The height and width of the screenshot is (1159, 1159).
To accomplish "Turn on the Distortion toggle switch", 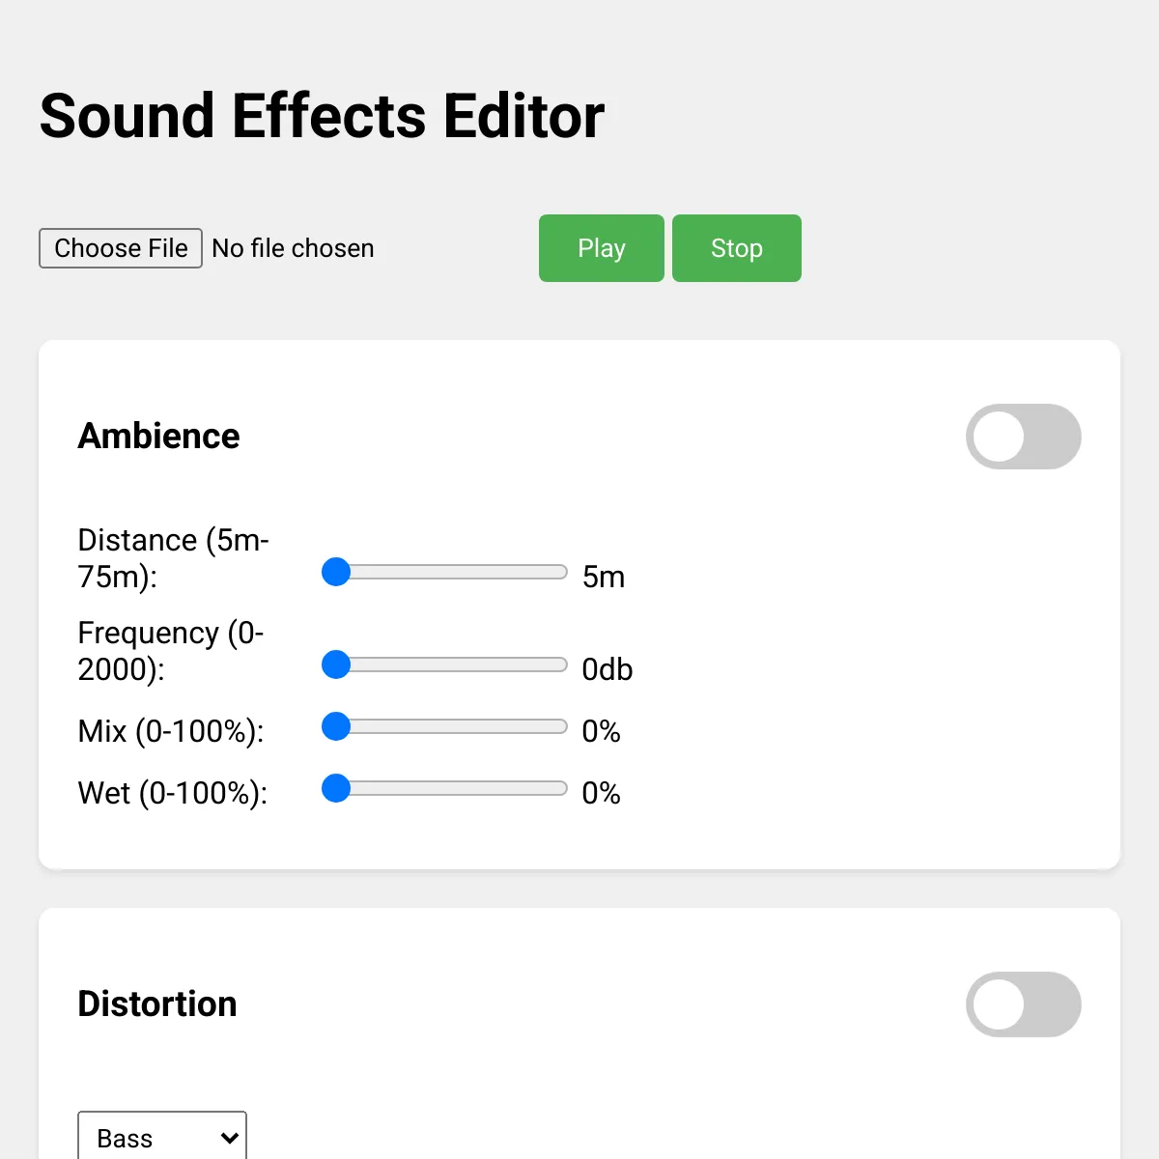I will coord(1023,1004).
